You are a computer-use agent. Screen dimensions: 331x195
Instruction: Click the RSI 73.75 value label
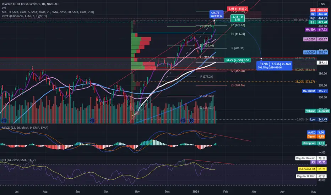(319, 162)
